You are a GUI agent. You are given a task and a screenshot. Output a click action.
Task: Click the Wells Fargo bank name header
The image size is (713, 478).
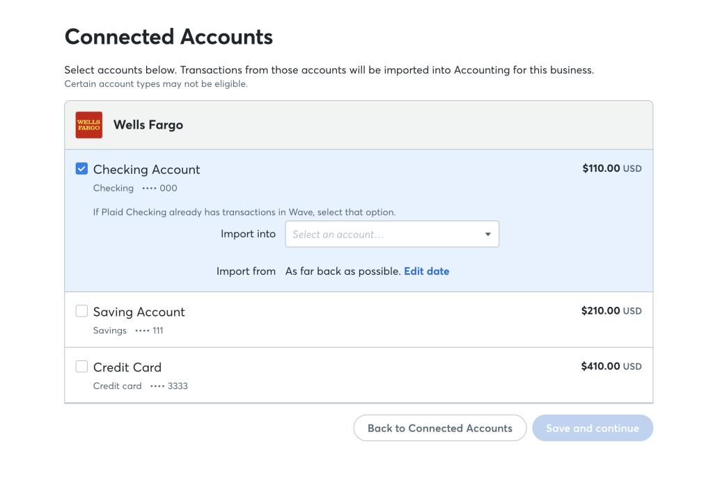pos(148,125)
